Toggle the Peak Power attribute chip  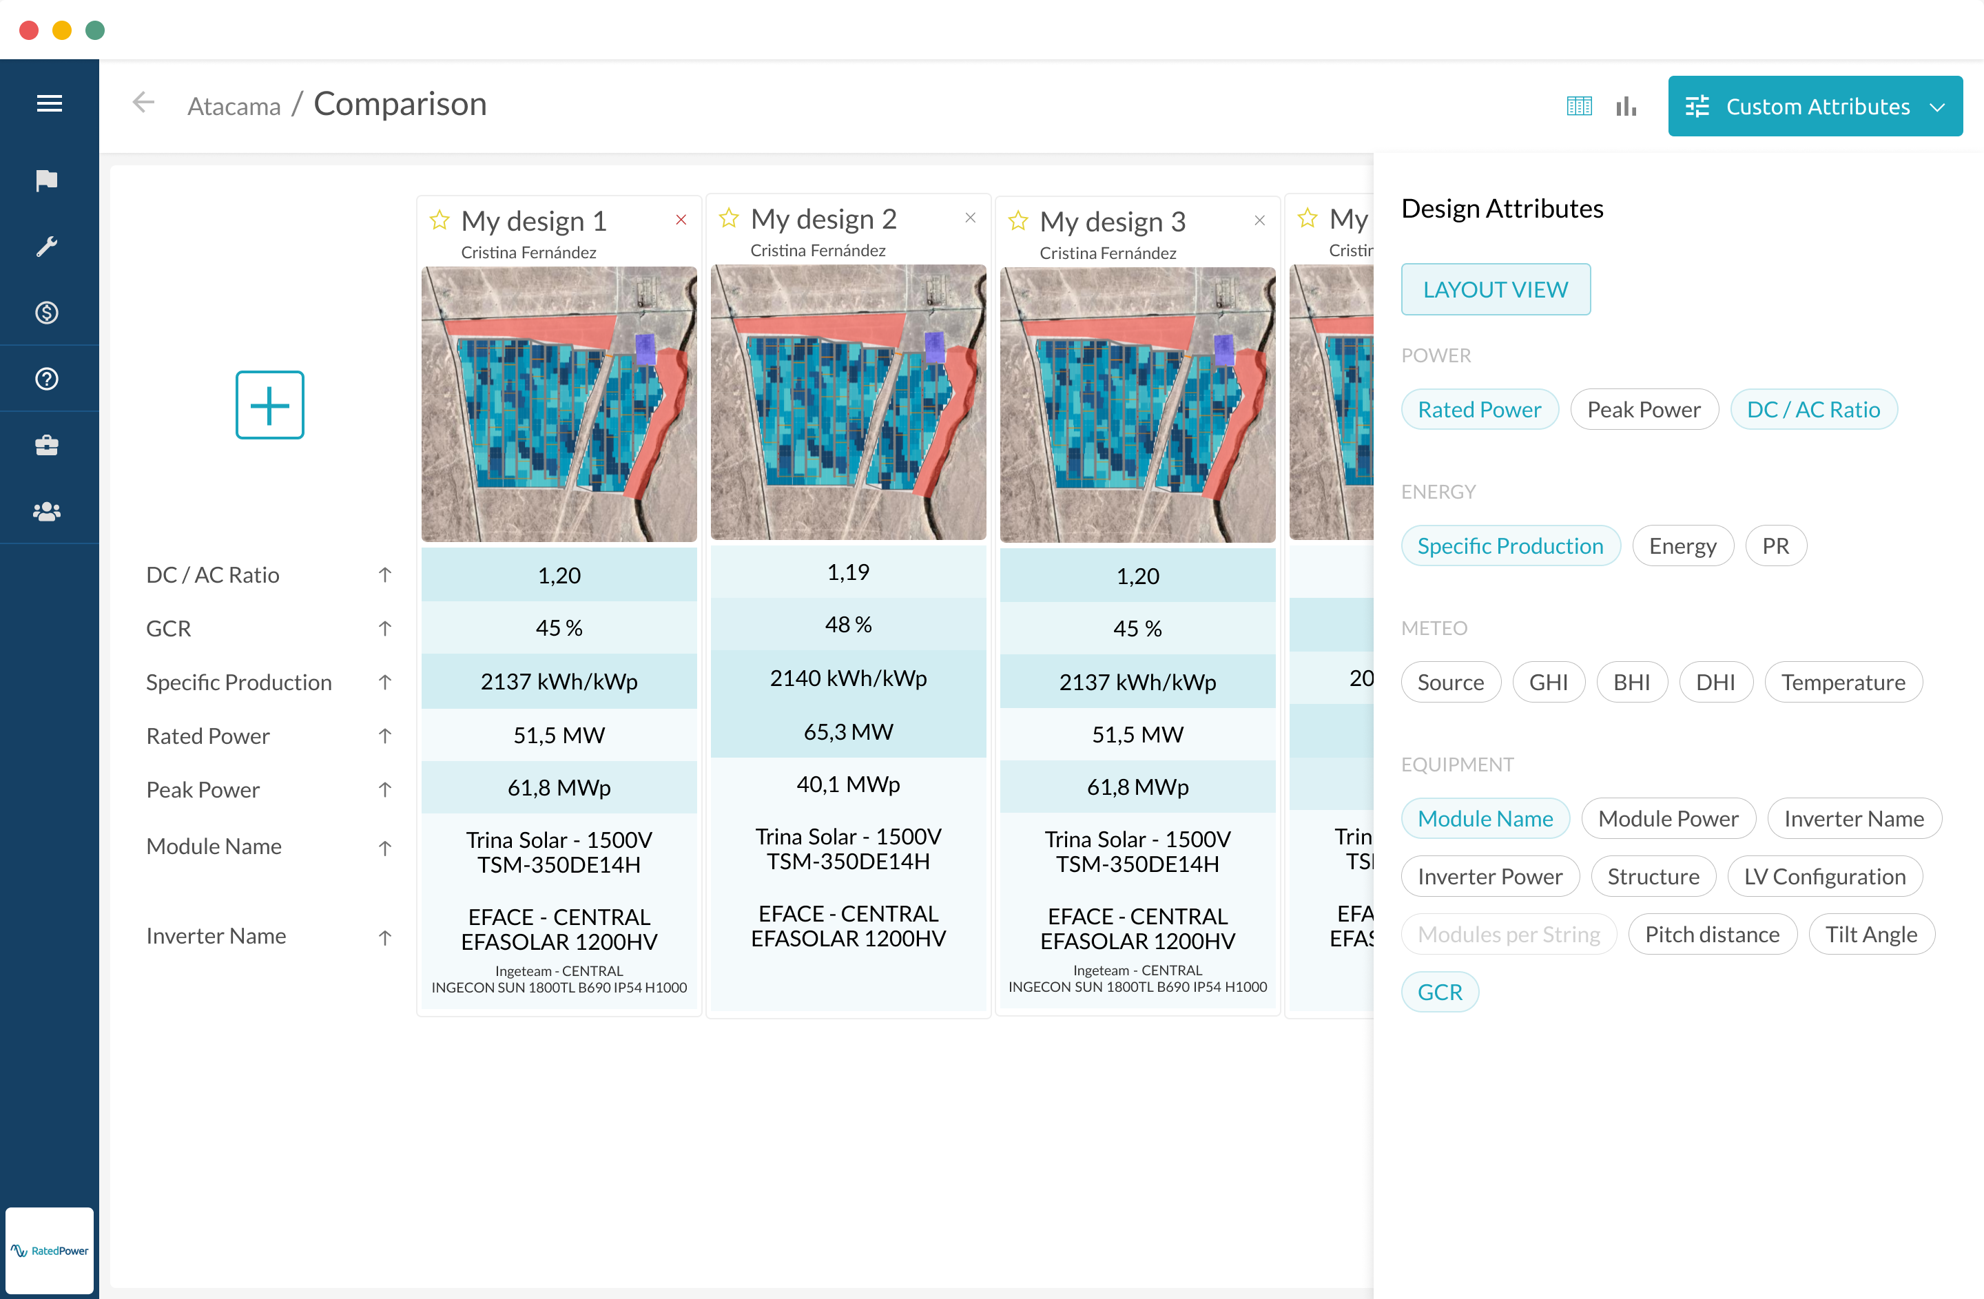tap(1643, 408)
